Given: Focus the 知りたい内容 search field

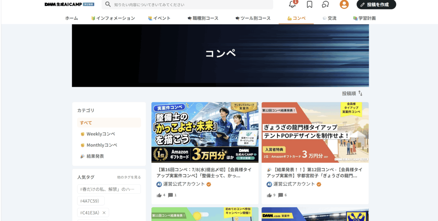Looking at the screenshot, I should (x=187, y=4).
